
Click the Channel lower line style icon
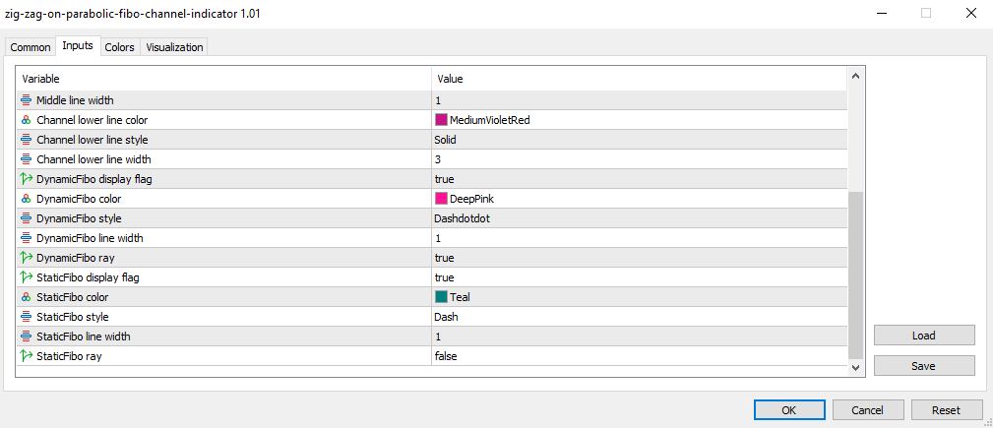click(27, 140)
